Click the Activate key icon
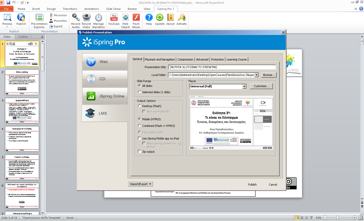This screenshot has height=221, width=364. [x=182, y=17]
